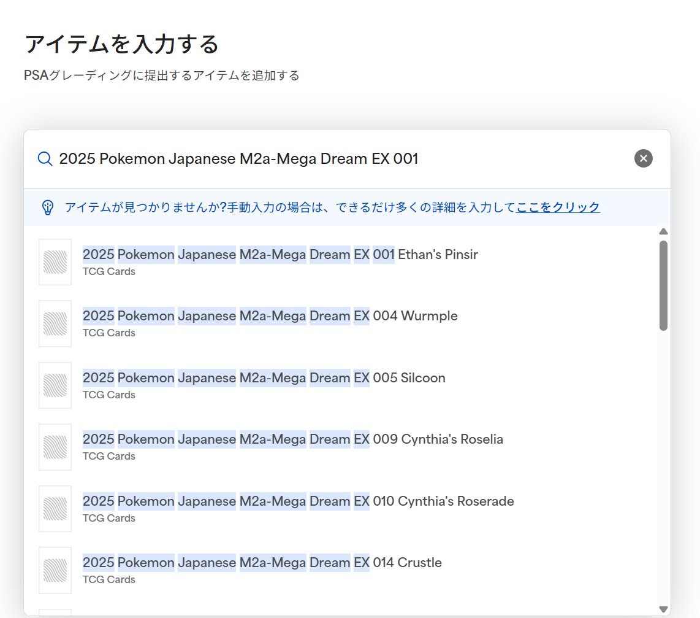Viewport: 700px width, 618px height.
Task: Click the Silcoon placeholder thumbnail
Action: 55,385
